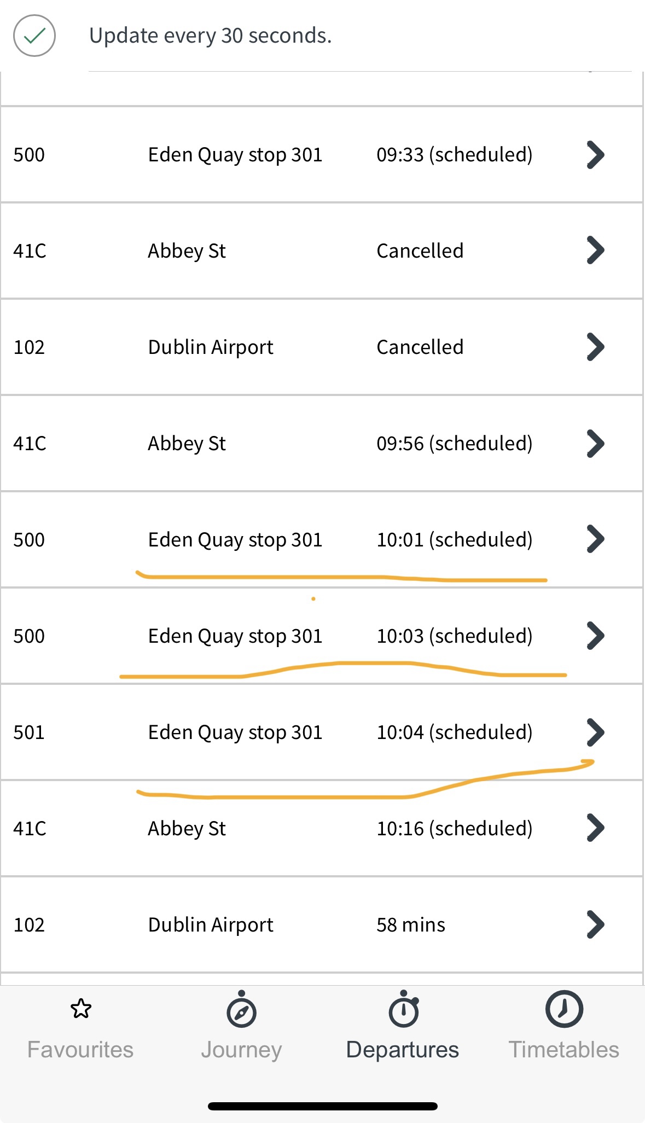Open chevron for 10:16 41C departure

(595, 828)
